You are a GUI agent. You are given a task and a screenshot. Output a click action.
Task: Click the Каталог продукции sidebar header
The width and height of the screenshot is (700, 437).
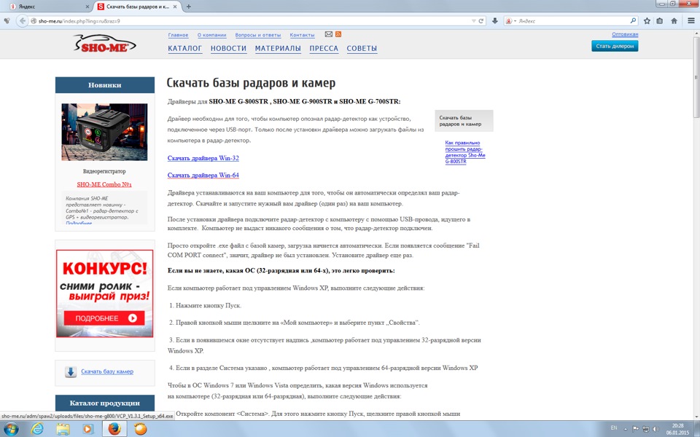(104, 403)
